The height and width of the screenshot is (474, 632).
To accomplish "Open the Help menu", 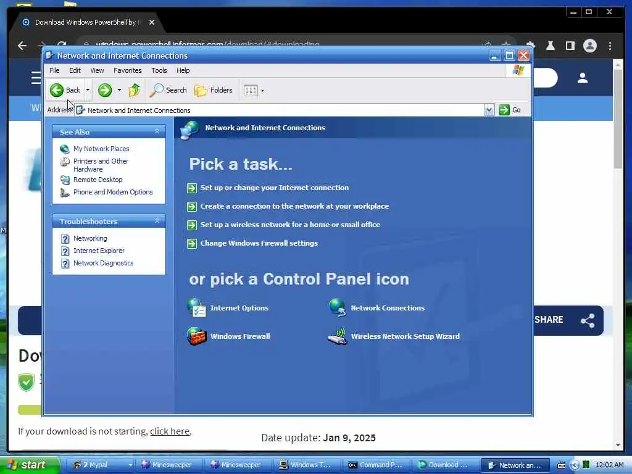I will coord(183,70).
